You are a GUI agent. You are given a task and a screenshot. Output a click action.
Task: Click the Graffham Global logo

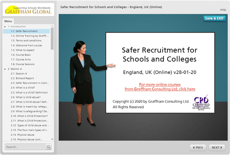tap(28, 10)
